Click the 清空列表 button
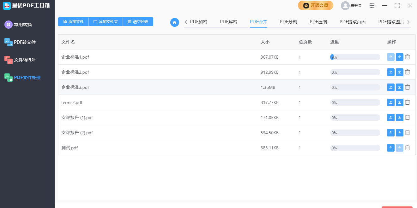This screenshot has width=417, height=208. click(138, 22)
